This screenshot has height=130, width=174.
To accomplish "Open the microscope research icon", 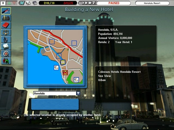I will 5,39.
